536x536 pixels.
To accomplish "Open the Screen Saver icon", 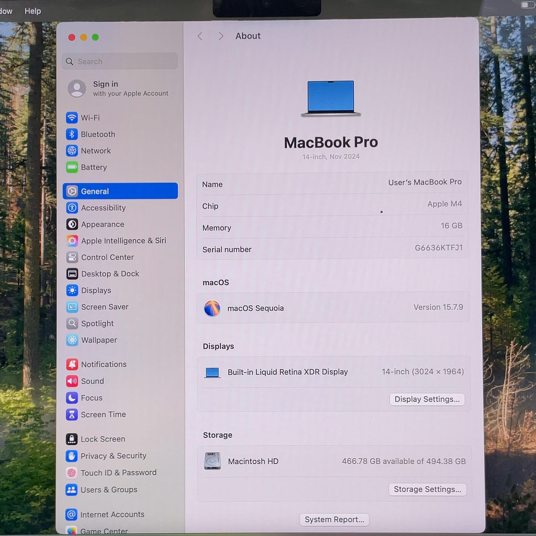I will pyautogui.click(x=72, y=307).
